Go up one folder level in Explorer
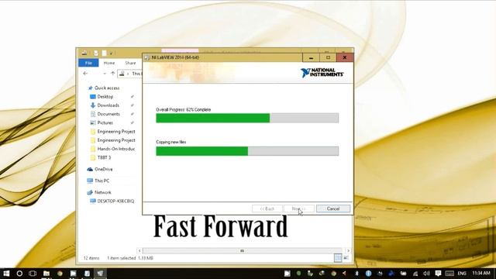 [x=113, y=74]
